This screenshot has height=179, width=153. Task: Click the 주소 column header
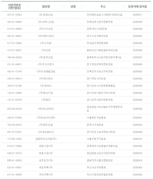[103, 7]
